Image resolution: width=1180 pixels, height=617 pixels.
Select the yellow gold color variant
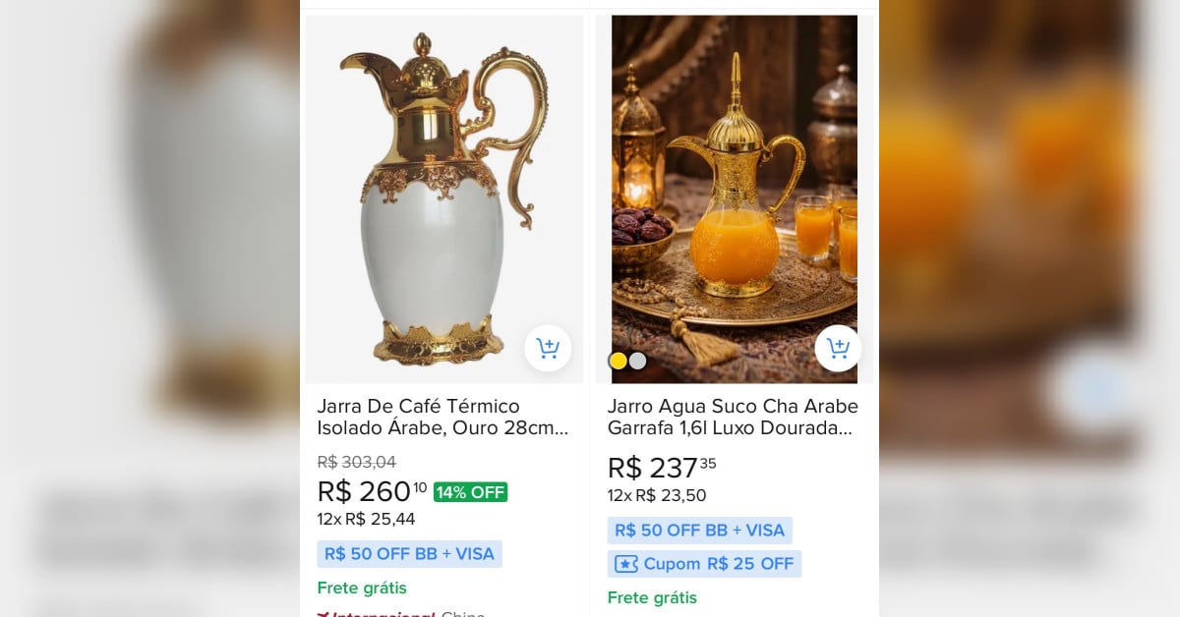619,361
